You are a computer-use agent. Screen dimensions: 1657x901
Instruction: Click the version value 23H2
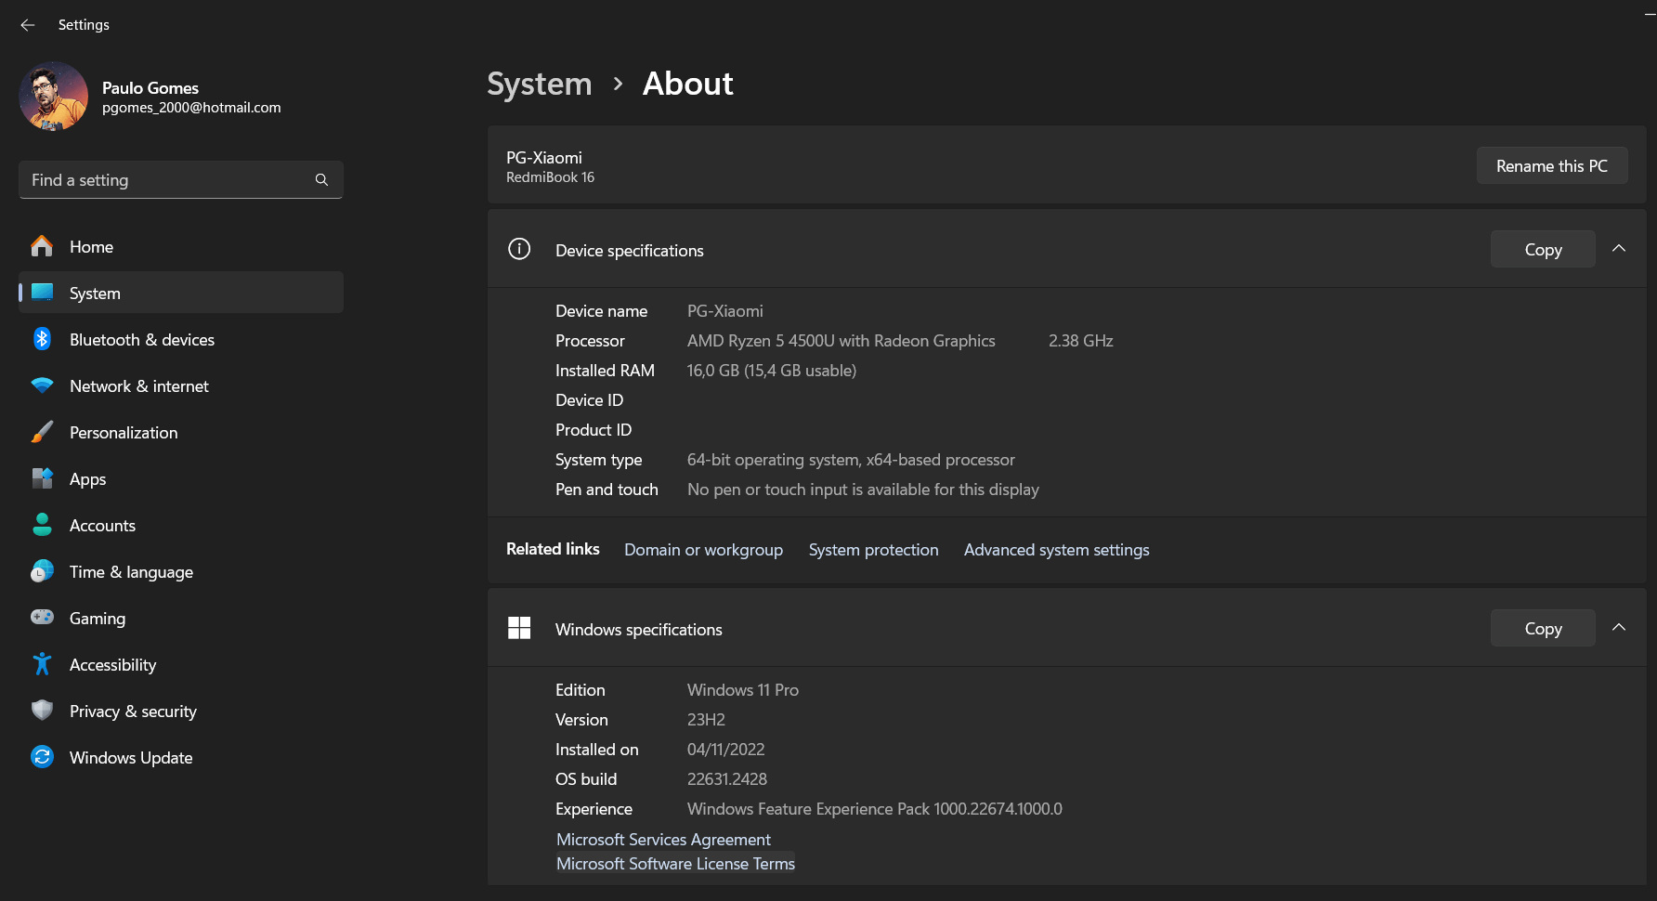pos(706,720)
